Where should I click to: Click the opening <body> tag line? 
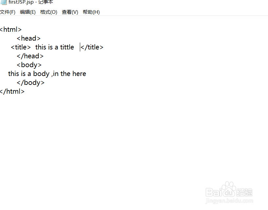pos(29,65)
